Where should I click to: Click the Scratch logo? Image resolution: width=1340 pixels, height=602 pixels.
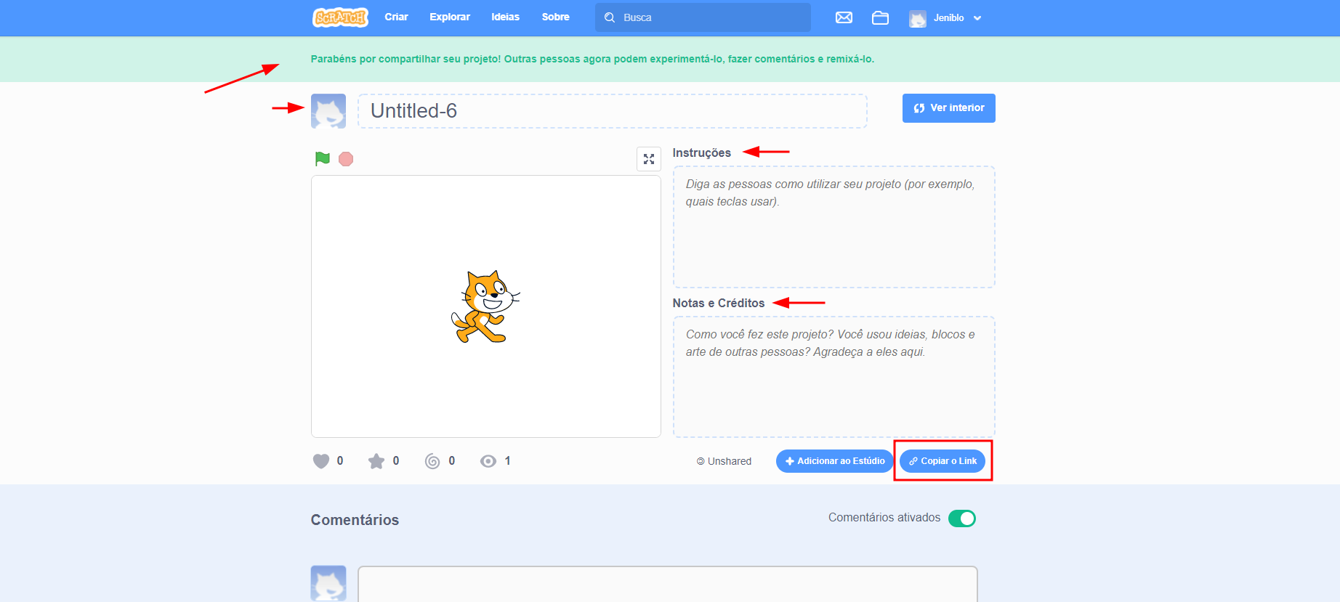340,17
